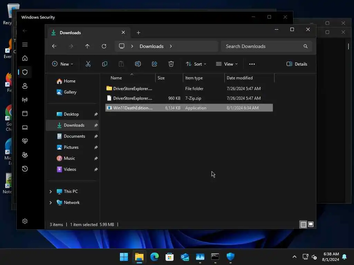Open Firewall & network protection icon
354x265 pixels.
(25, 100)
